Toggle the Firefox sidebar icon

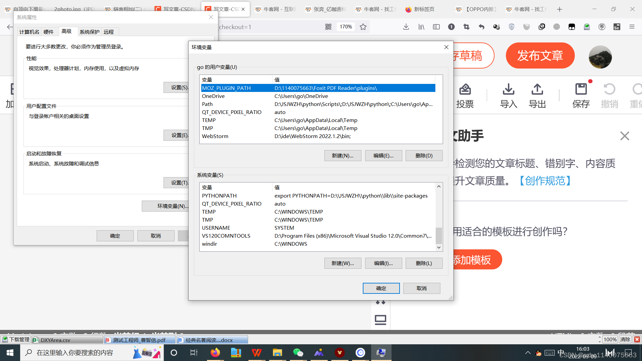[436, 27]
